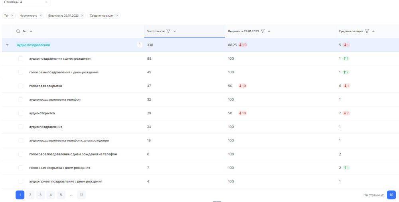Sort by Тег column arrow

[x=31, y=31]
